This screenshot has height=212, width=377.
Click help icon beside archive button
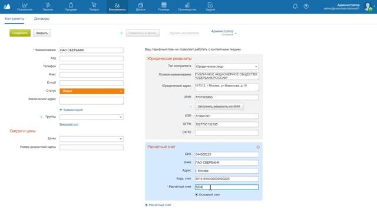click(121, 33)
